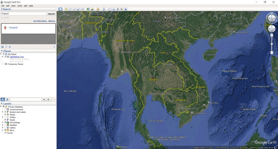Click the Thailand search result link
278x149 pixels.
(13, 28)
